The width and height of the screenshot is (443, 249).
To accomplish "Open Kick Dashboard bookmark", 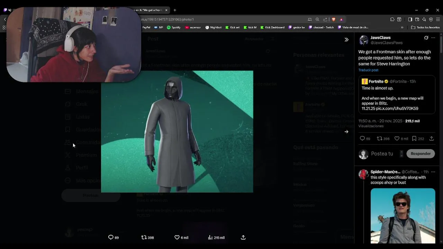I will [x=272, y=27].
